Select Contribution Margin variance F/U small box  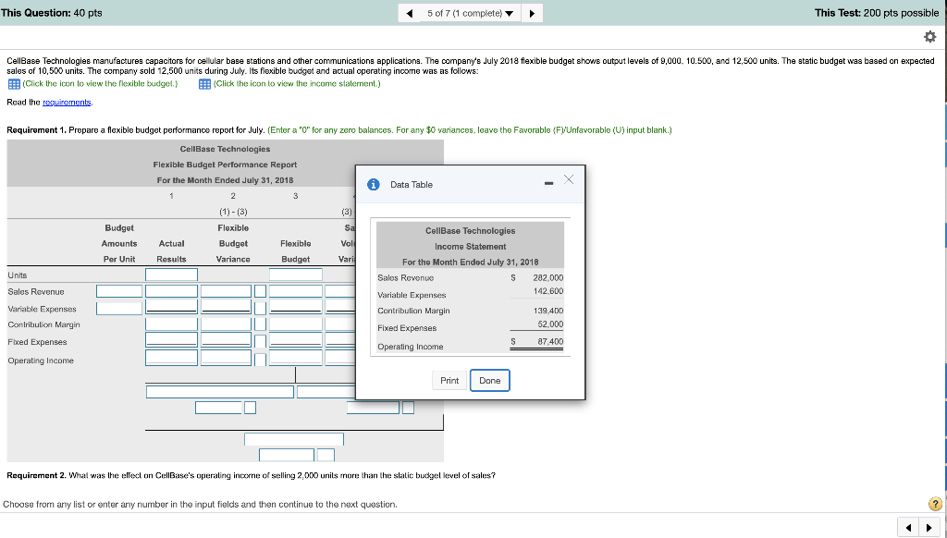click(260, 324)
